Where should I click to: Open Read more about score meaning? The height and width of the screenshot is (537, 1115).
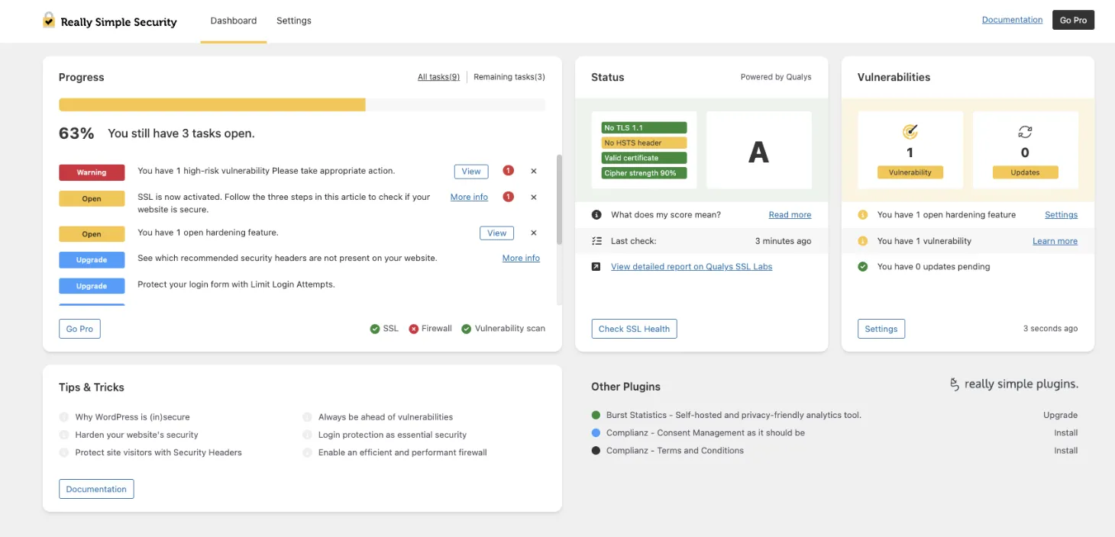click(x=790, y=215)
